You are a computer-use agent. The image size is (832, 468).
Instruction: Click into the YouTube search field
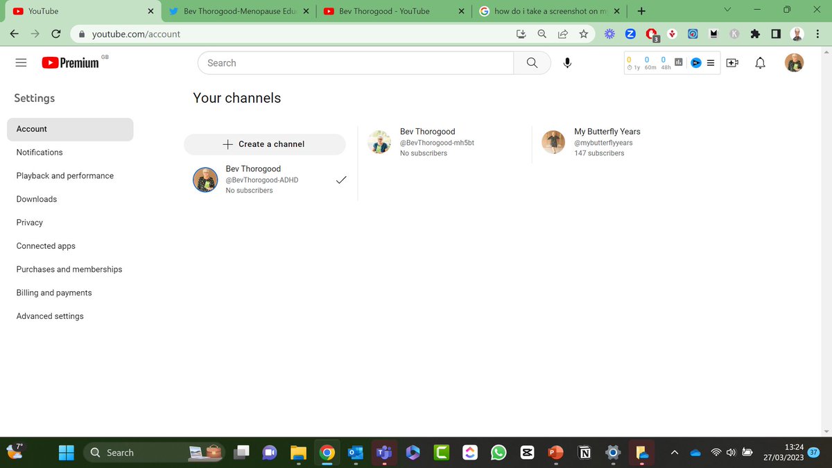coord(356,62)
